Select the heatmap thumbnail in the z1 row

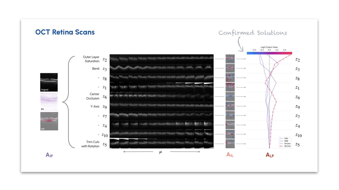[230, 87]
